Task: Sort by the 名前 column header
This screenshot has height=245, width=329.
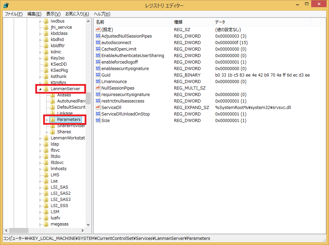Action: (100, 22)
